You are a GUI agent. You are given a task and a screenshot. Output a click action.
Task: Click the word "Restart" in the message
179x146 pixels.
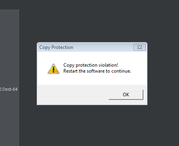[70, 71]
